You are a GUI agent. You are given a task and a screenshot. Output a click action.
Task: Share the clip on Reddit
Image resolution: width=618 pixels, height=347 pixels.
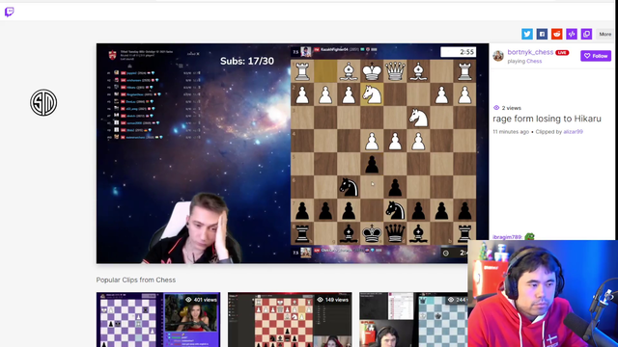pyautogui.click(x=556, y=34)
